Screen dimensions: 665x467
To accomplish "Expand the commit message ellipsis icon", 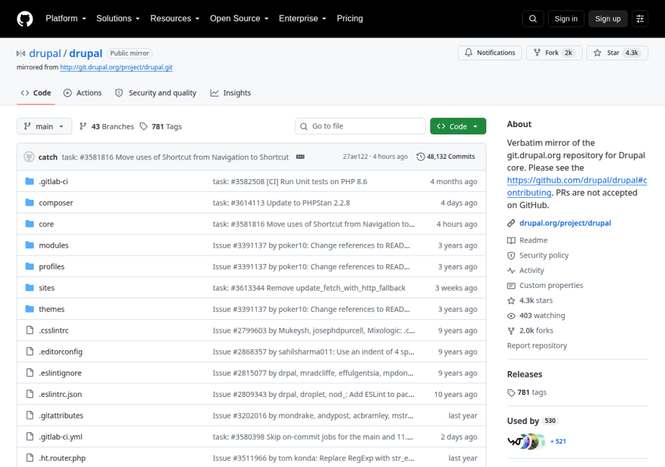I will click(x=300, y=157).
